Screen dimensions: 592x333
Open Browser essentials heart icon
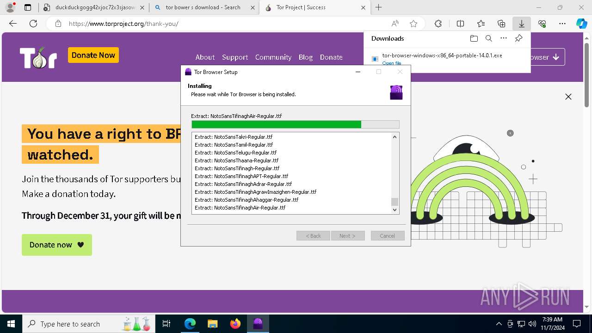542,24
